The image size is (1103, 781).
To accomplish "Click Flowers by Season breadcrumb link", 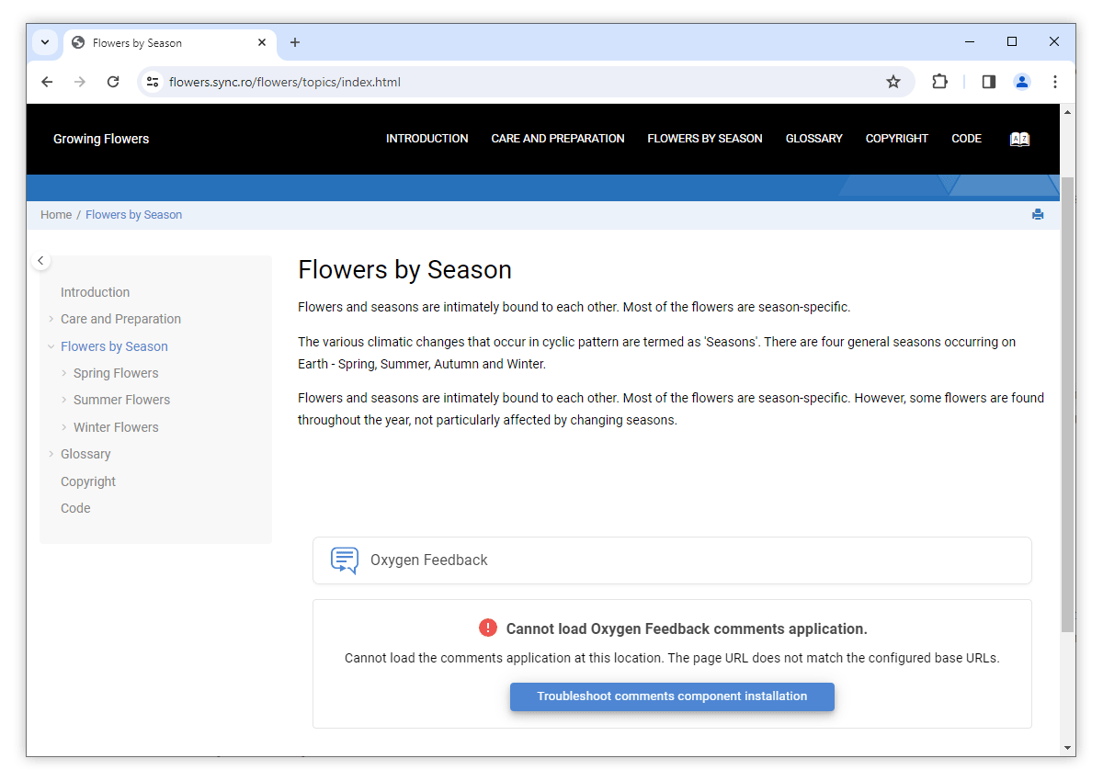I will 134,215.
